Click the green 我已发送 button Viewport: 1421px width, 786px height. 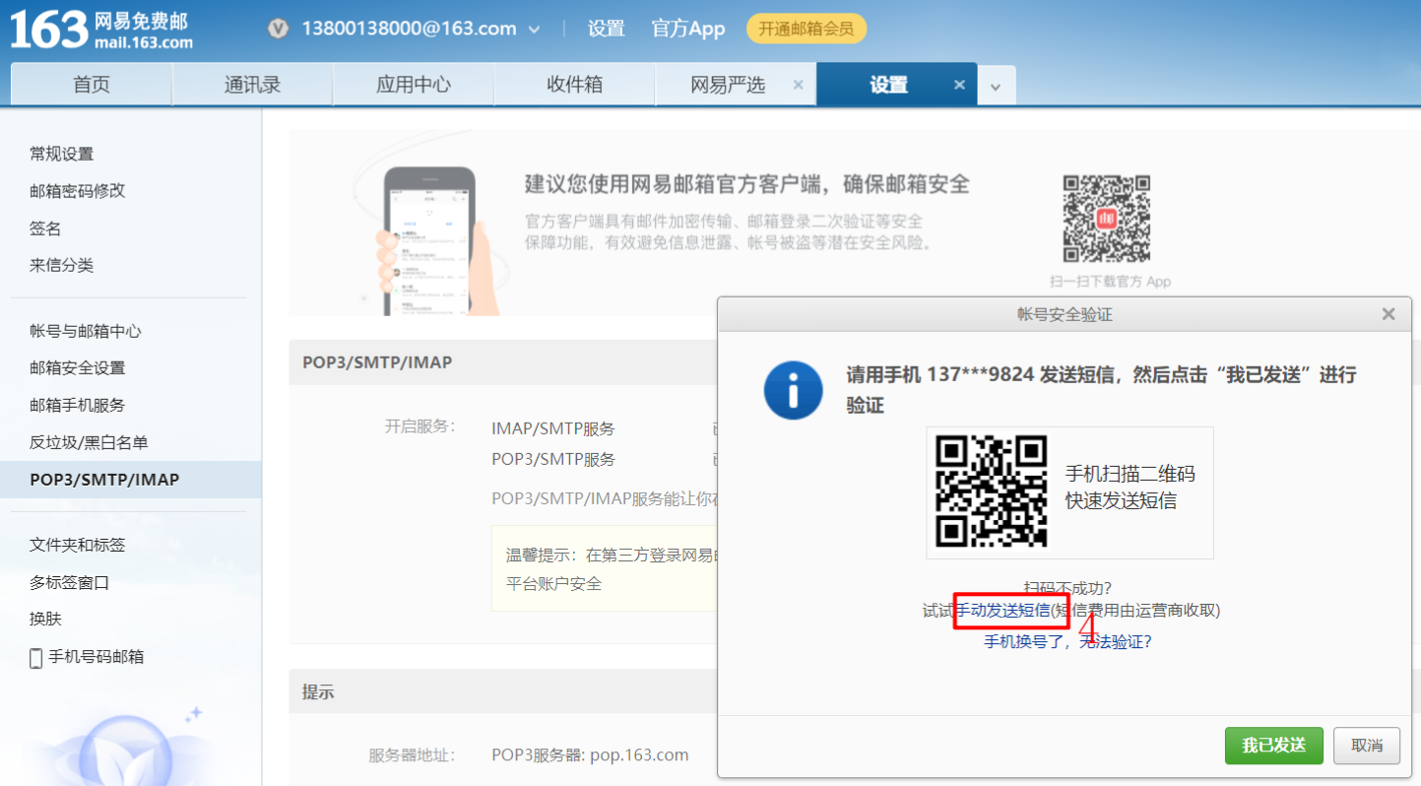(x=1274, y=746)
